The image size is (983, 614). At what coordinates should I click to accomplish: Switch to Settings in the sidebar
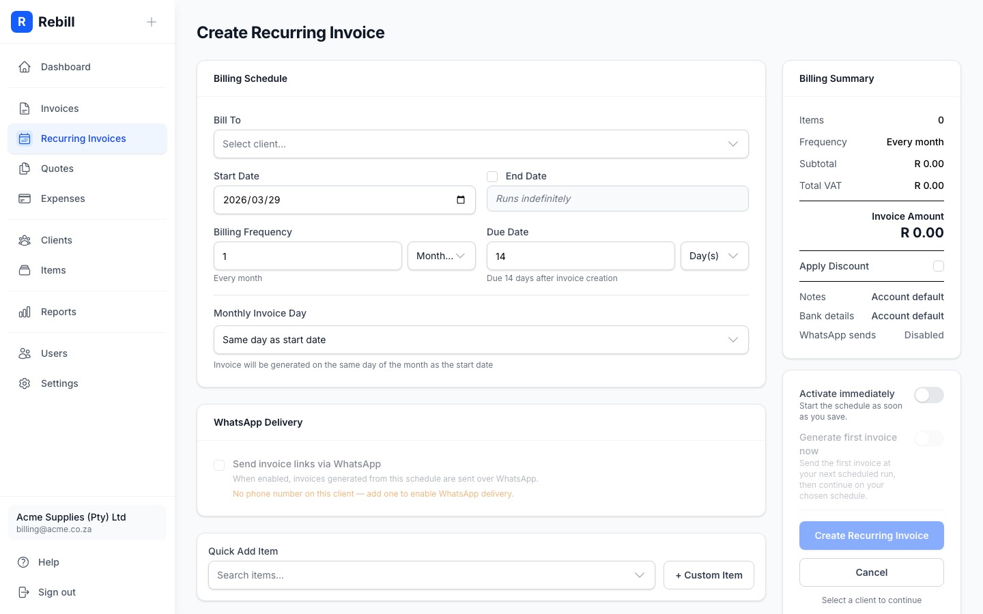(x=59, y=383)
